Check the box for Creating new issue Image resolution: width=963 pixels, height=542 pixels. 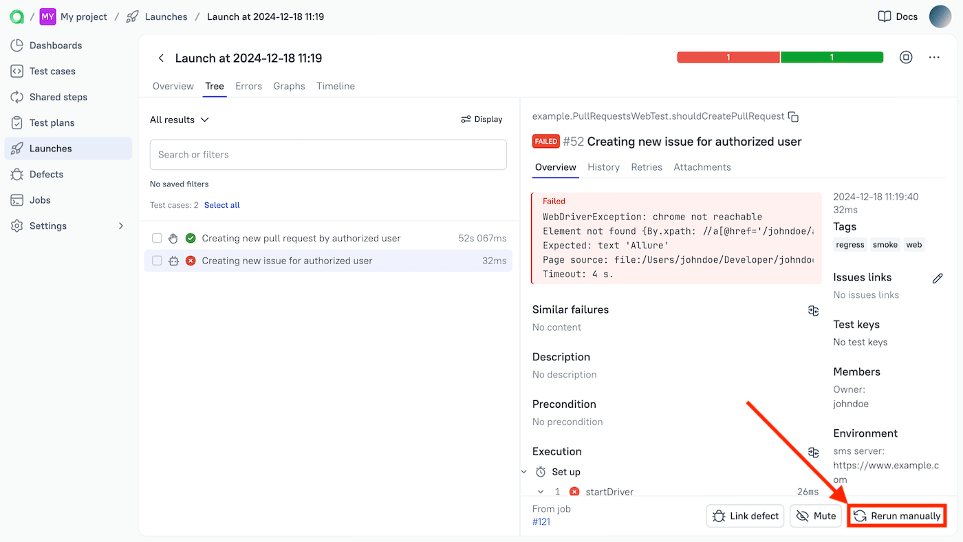coord(157,261)
